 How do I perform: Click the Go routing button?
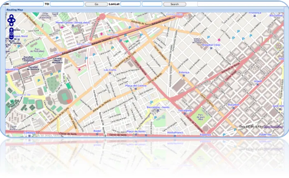tap(96, 4)
